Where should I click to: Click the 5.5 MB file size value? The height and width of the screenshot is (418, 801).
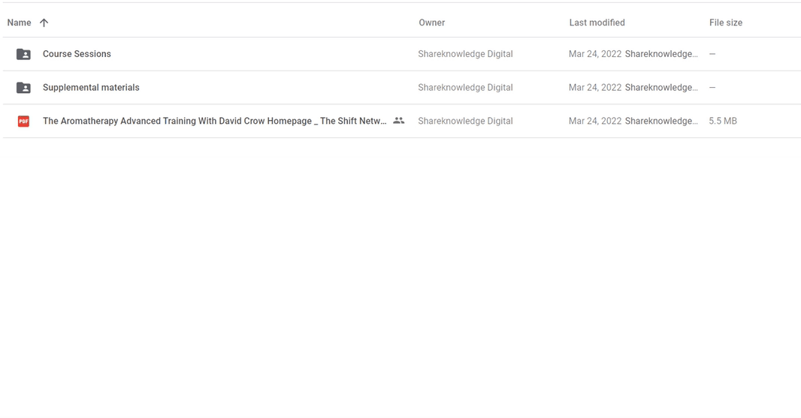[x=722, y=121]
